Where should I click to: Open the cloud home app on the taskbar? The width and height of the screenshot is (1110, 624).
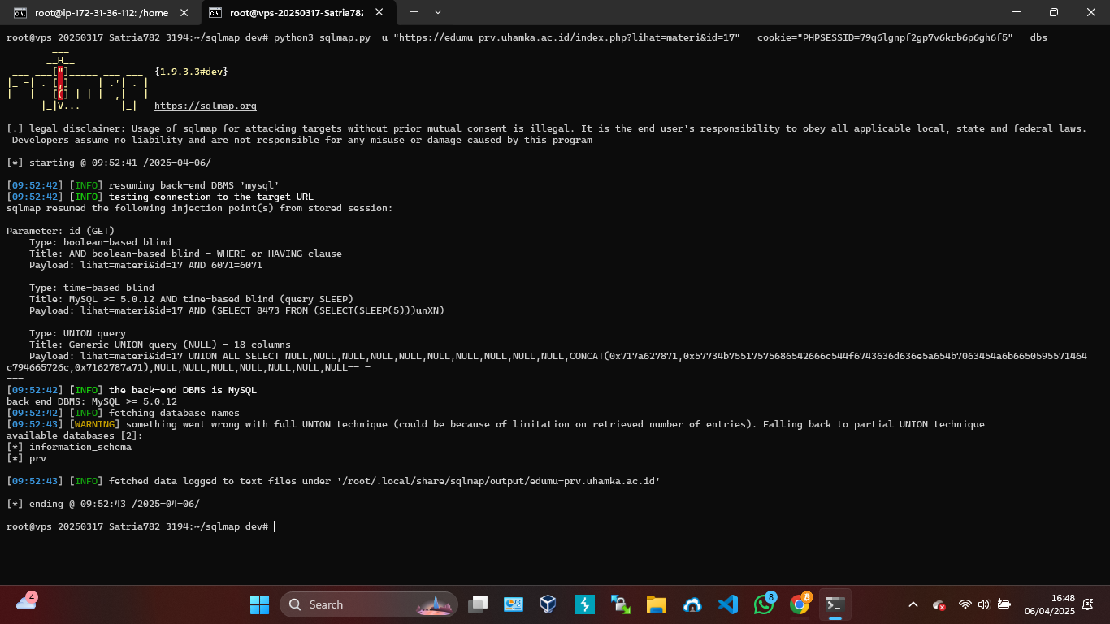point(692,604)
